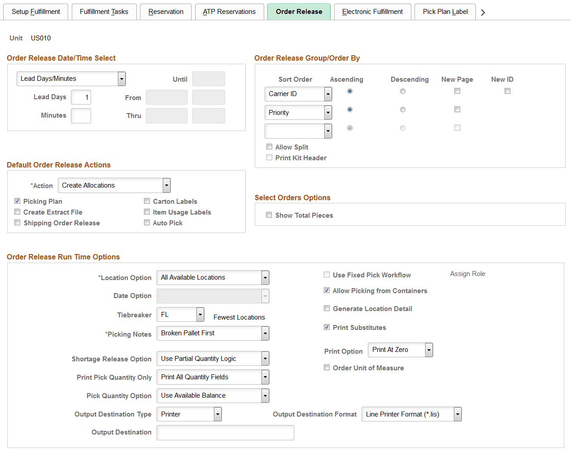Image resolution: width=571 pixels, height=452 pixels.
Task: Switch to the ATP Reservations tab
Action: [229, 12]
